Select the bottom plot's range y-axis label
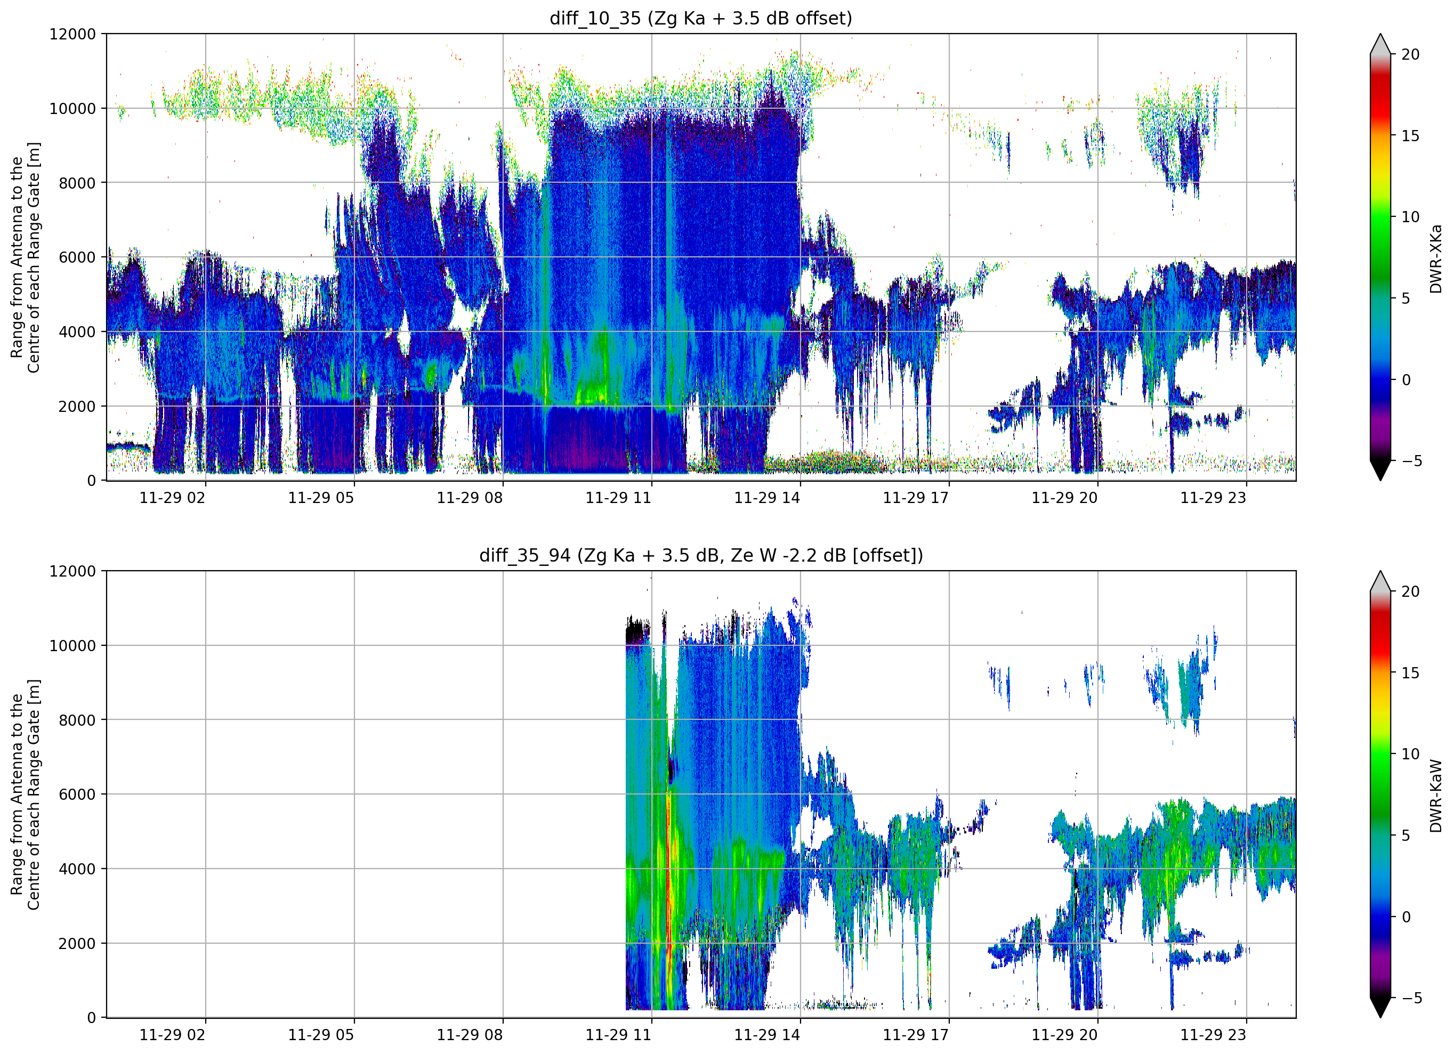Screen dimensions: 1454x1054 (x=25, y=794)
